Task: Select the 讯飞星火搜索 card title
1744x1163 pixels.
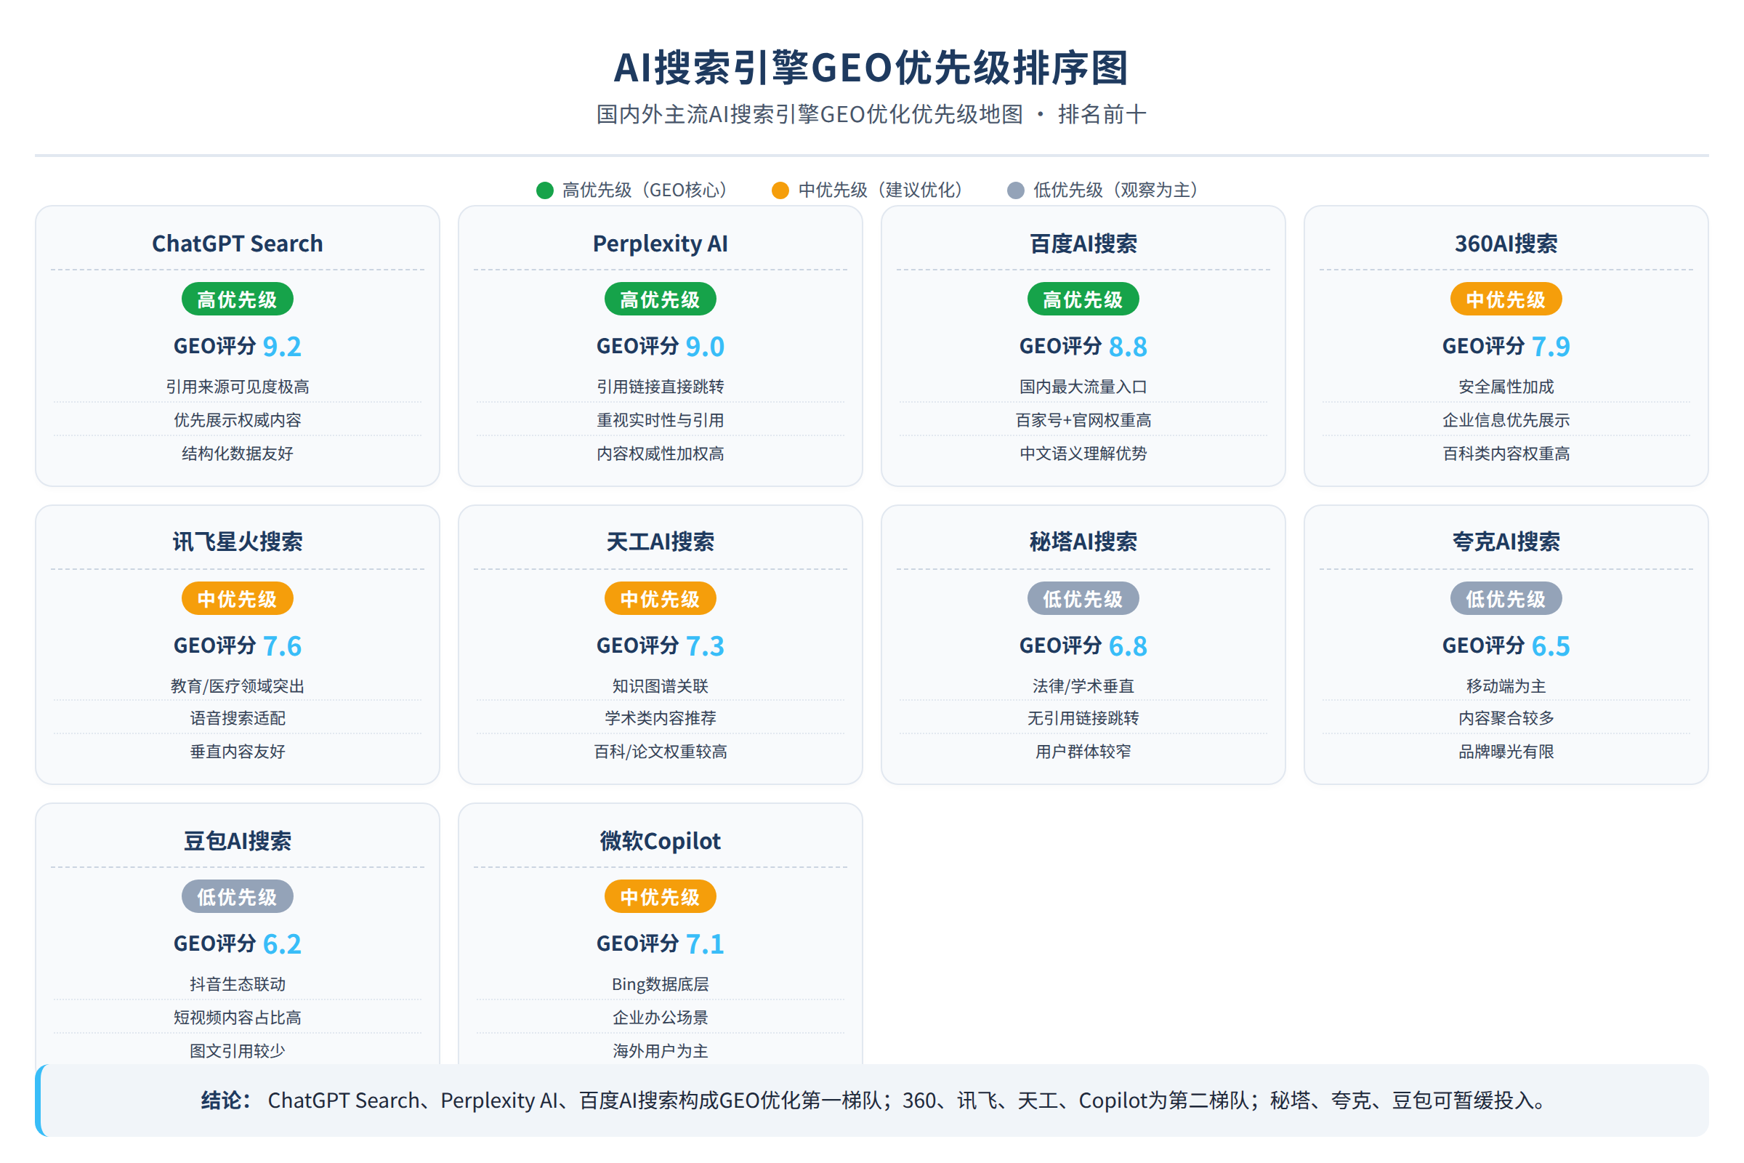Action: click(x=238, y=542)
